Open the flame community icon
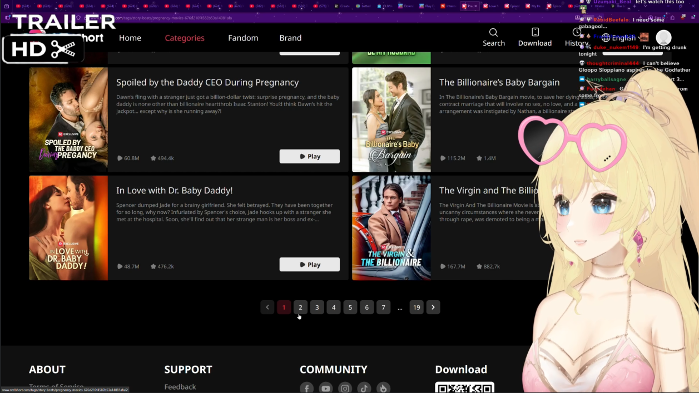 (383, 388)
